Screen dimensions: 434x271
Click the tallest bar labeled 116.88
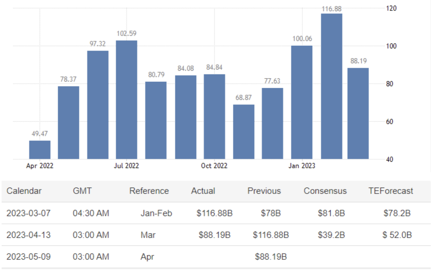tap(331, 86)
